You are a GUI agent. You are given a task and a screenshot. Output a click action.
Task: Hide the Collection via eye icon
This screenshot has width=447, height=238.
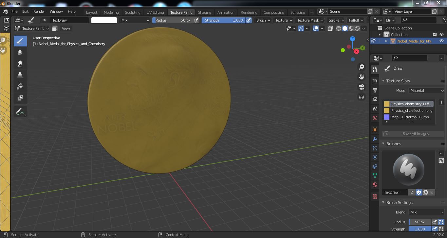click(441, 34)
